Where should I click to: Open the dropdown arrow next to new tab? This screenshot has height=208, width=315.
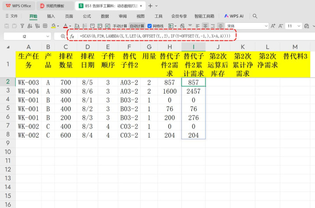click(x=156, y=6)
